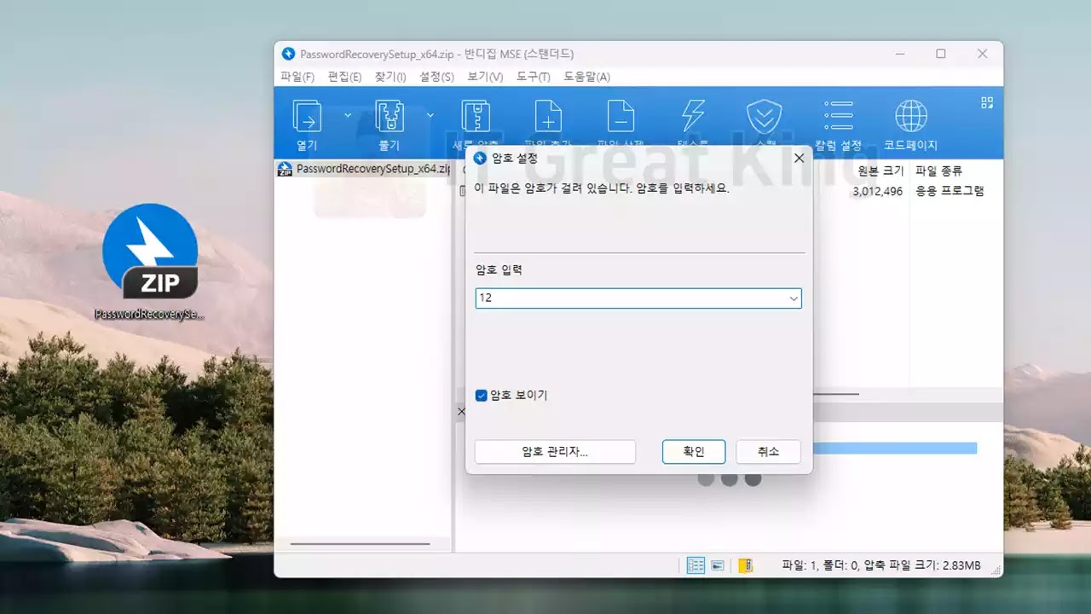Screen dimensions: 1091x614
Task: Click the blue progress bar behind dialog
Action: pos(895,449)
